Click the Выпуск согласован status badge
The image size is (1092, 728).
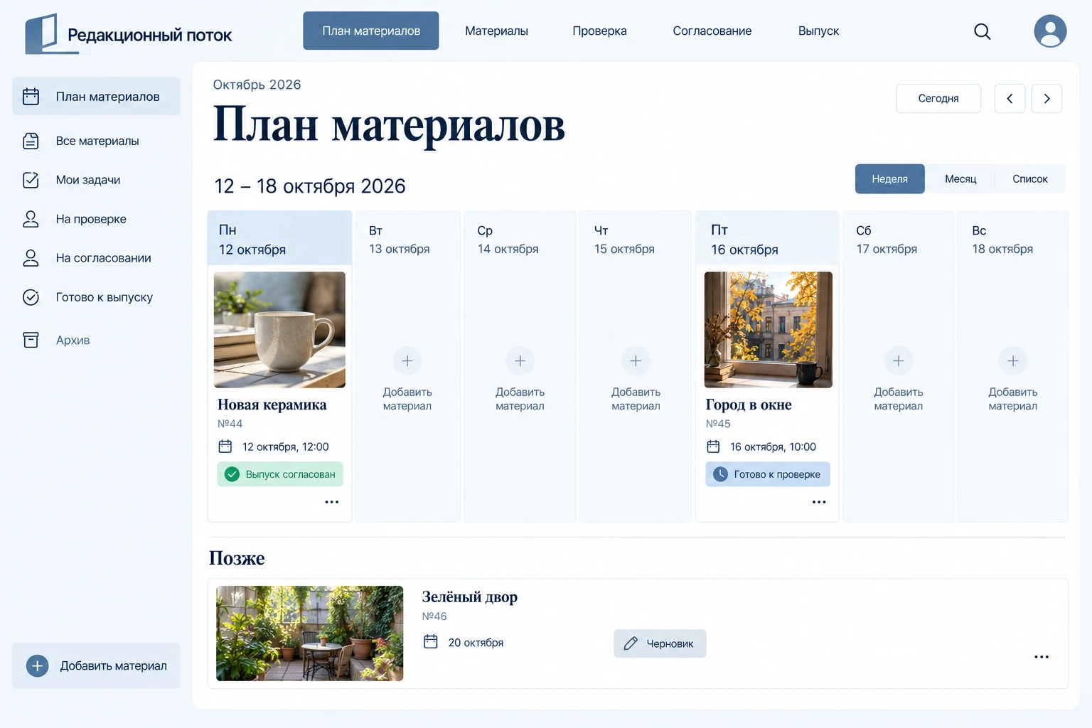coord(280,474)
